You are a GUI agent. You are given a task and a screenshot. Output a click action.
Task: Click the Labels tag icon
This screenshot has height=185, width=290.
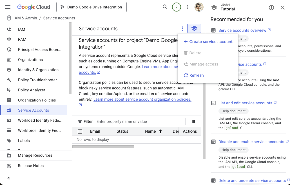[x=9, y=141]
